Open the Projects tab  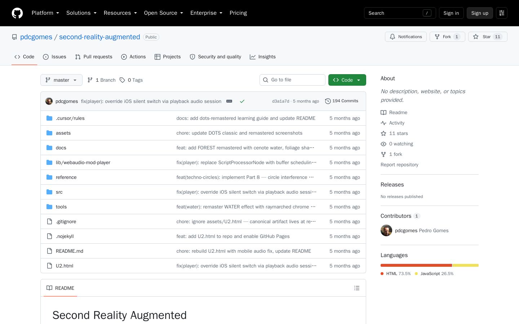(168, 57)
